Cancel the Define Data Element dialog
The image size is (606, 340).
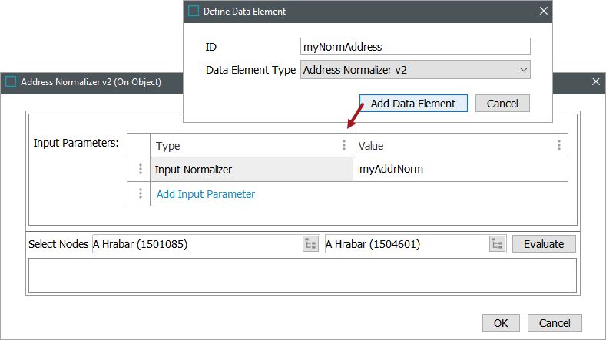click(502, 104)
